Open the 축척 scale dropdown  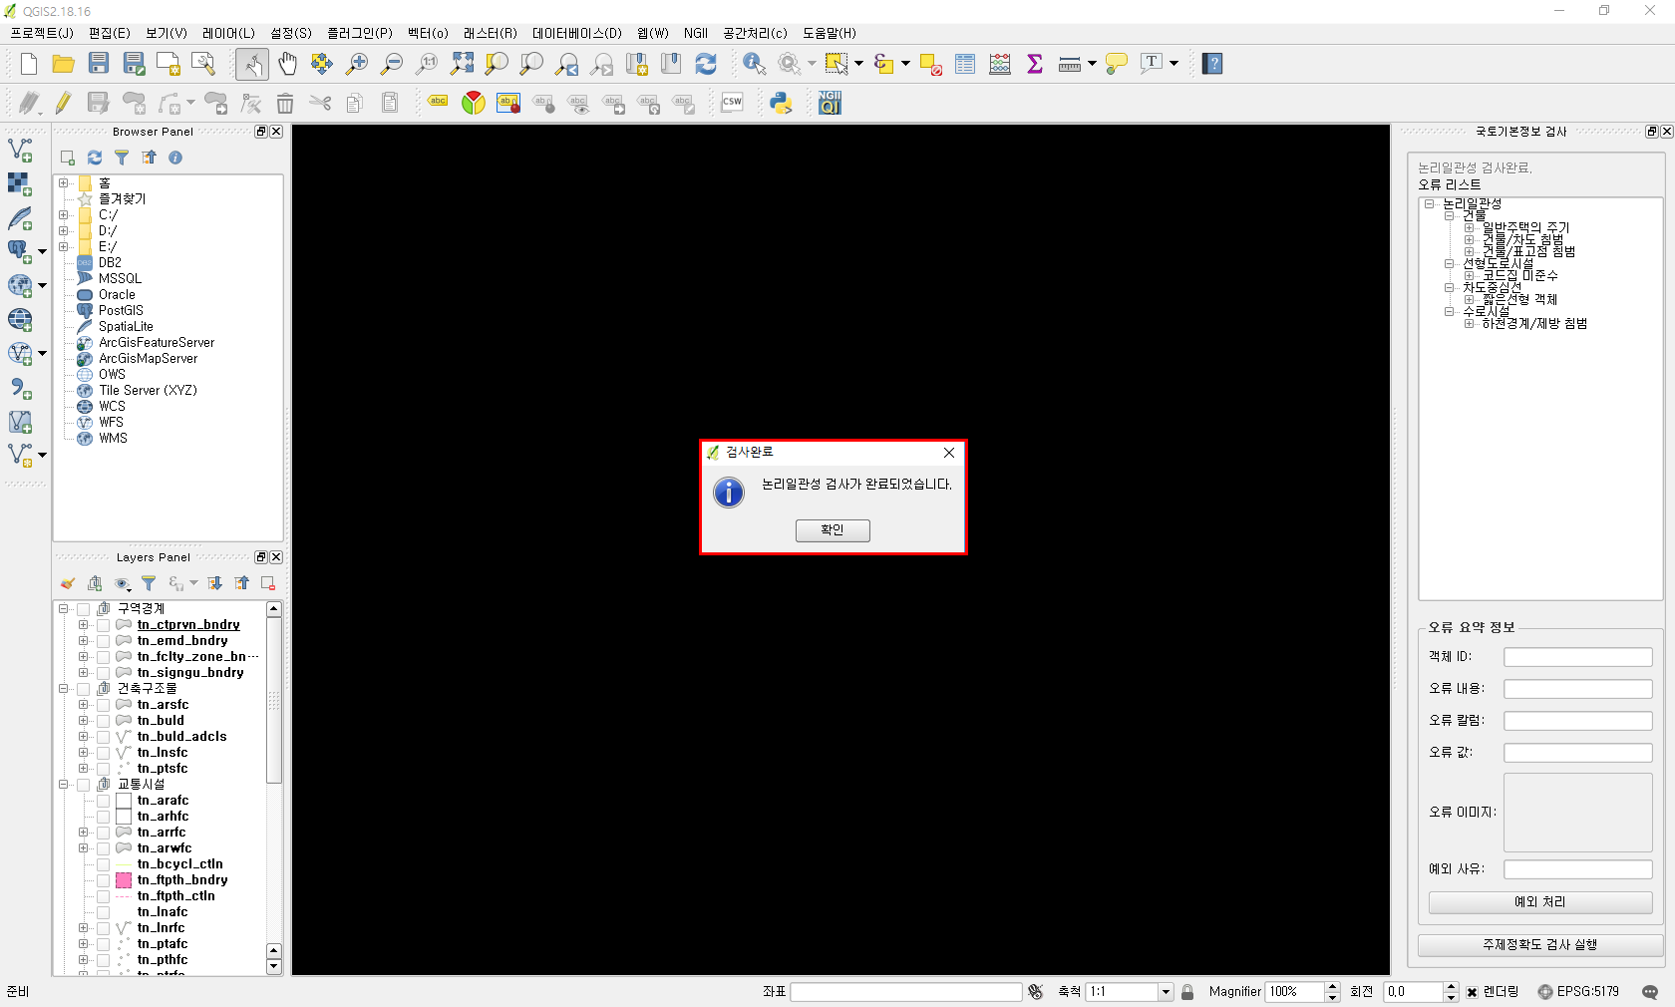point(1165,992)
